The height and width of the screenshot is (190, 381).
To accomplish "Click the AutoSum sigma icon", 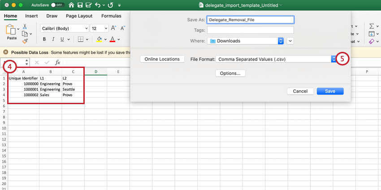I will pos(371,26).
